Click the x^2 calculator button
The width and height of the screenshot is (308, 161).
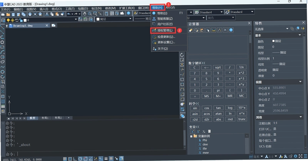[x=241, y=73]
